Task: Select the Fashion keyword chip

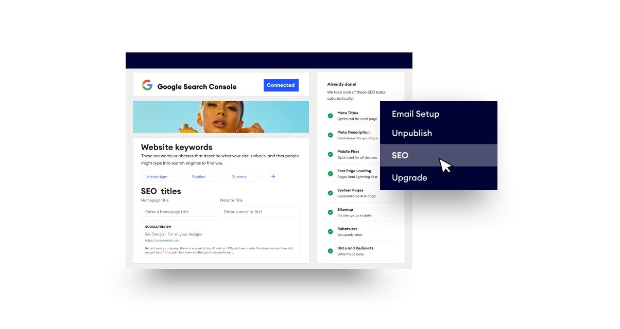Action: (204, 176)
